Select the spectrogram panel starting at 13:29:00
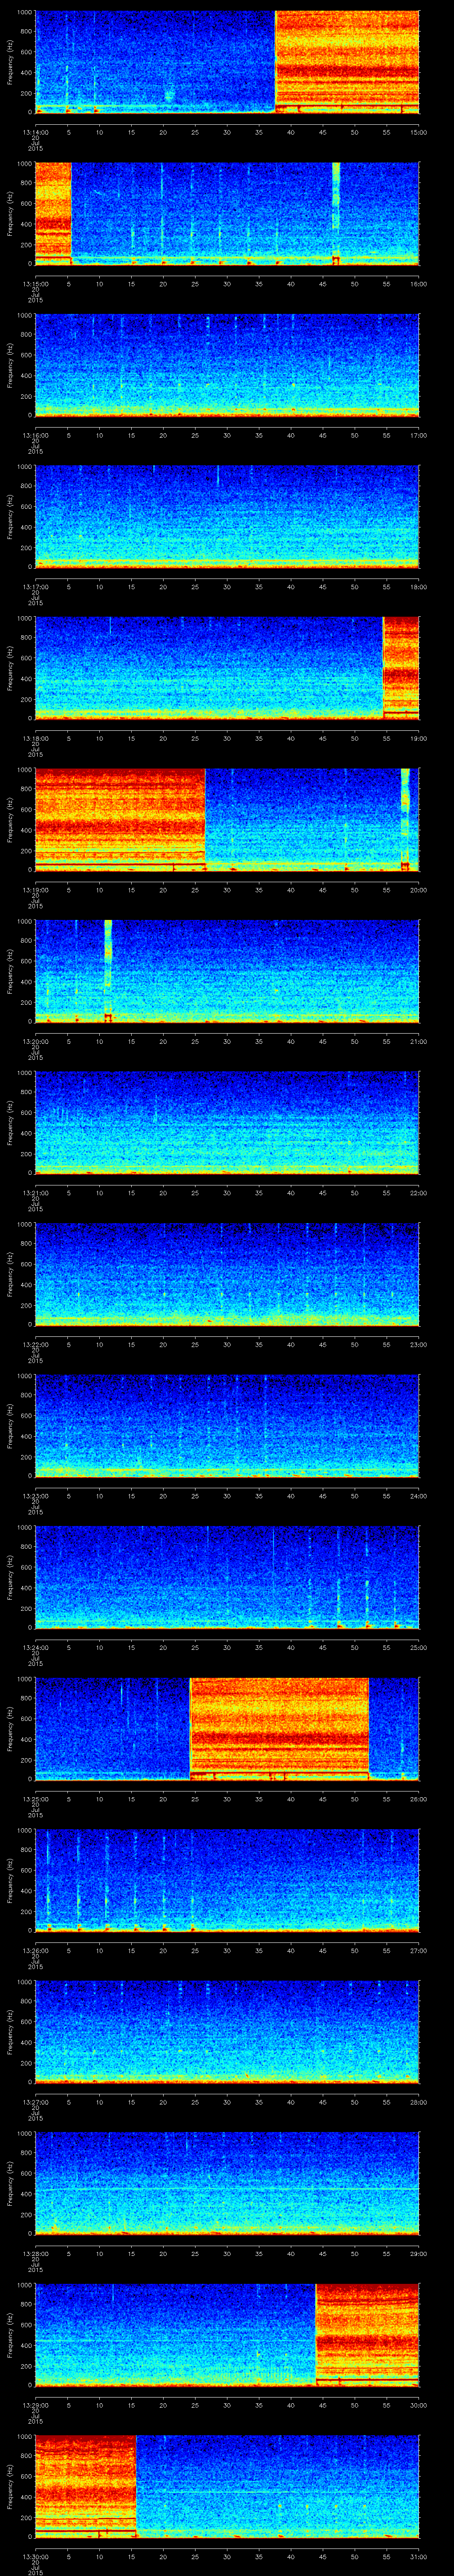This screenshot has height=2576, width=454. point(227,2335)
